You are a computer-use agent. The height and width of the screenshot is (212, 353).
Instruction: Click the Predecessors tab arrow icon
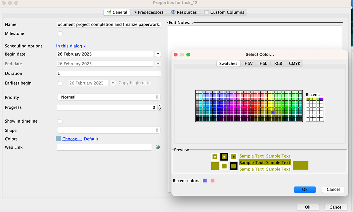click(135, 12)
